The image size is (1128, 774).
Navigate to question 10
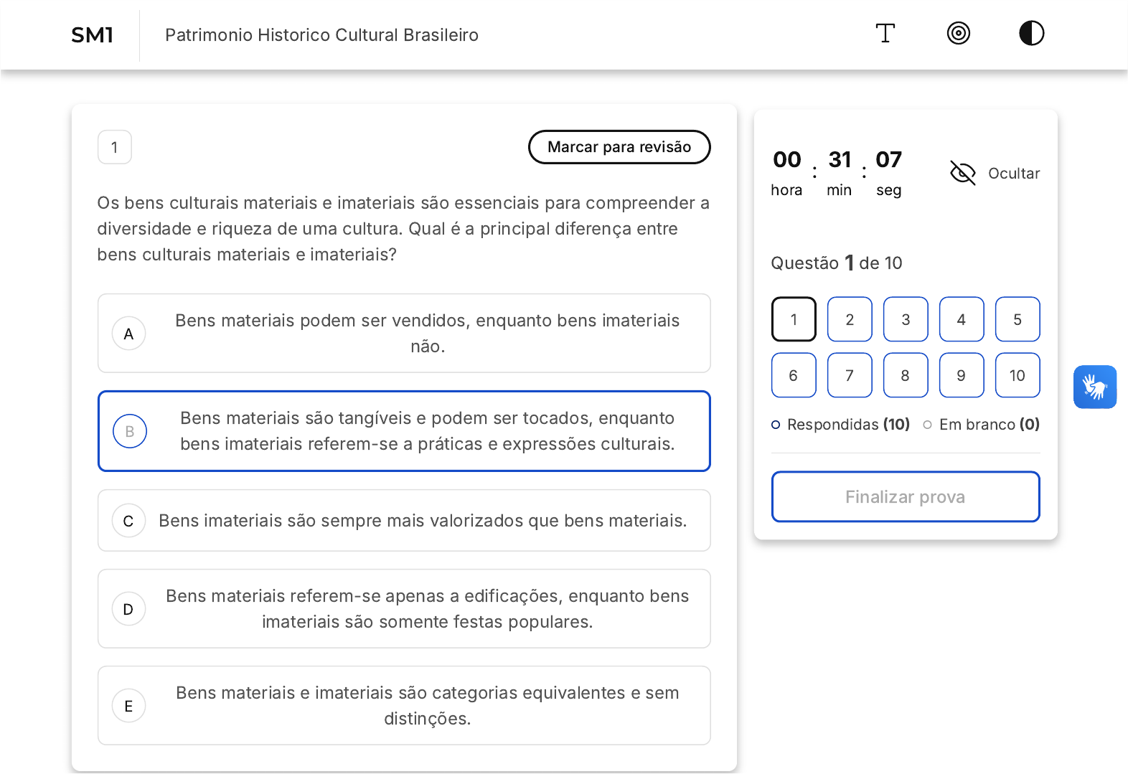(x=1017, y=375)
